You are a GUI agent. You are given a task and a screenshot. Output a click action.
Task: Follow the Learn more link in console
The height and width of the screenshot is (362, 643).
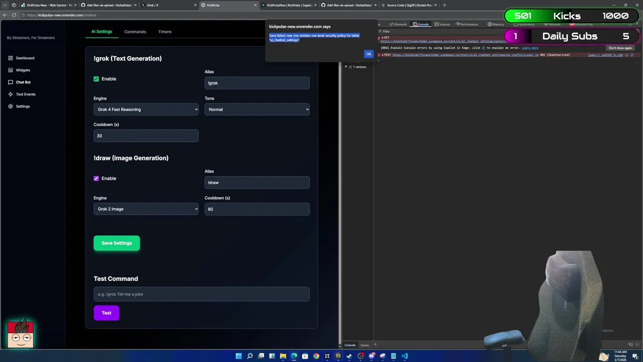coord(530,48)
